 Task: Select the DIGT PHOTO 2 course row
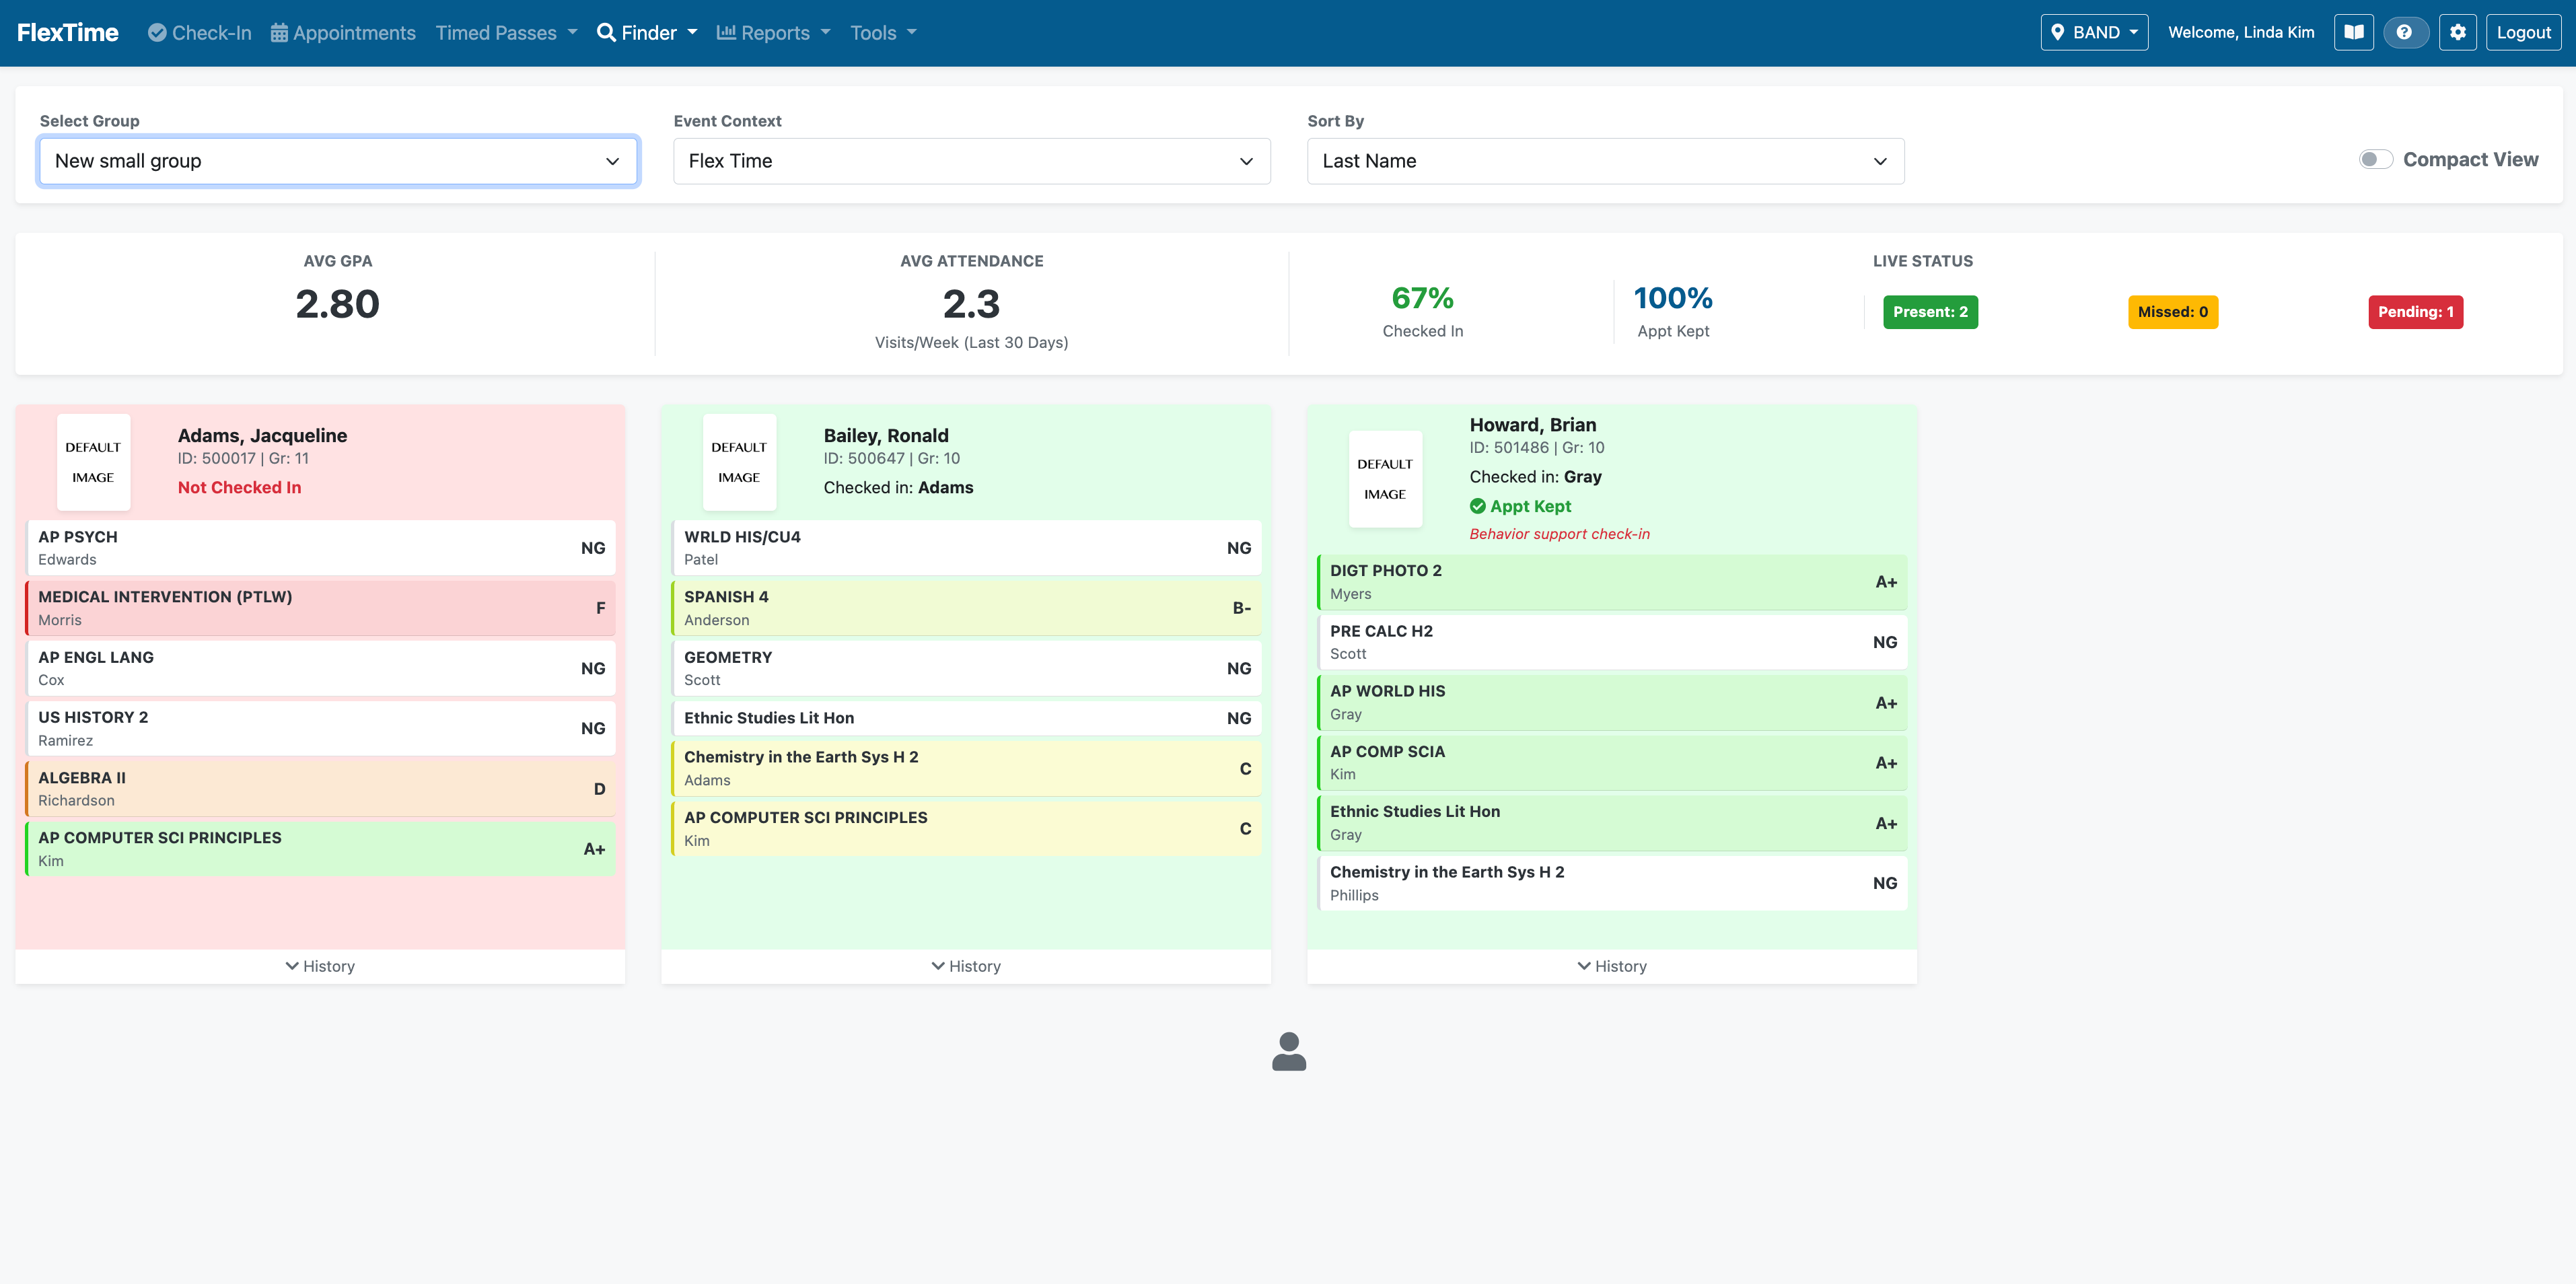[1612, 582]
